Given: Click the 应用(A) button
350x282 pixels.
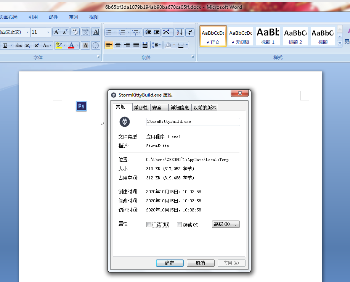Looking at the screenshot, I should 231,263.
